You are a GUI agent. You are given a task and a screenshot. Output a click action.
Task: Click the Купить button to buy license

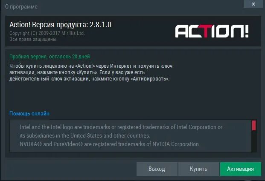[198, 169]
